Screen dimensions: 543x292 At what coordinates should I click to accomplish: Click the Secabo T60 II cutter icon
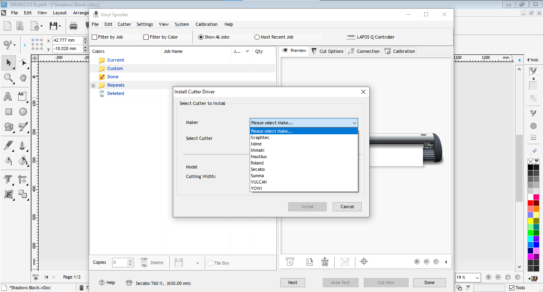tap(129, 283)
